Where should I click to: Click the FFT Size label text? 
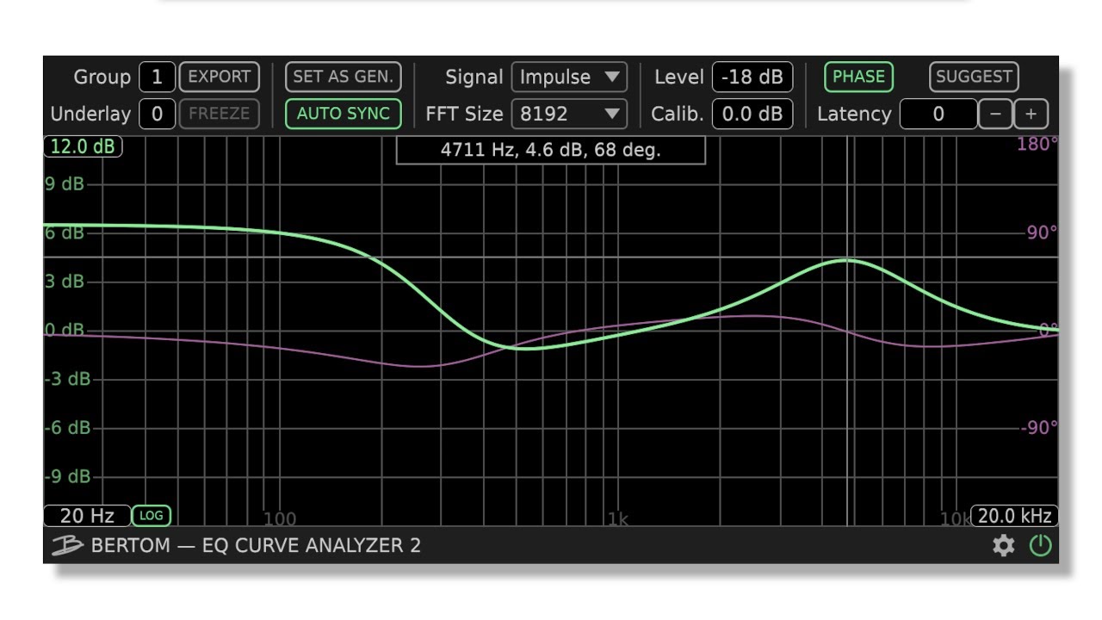coord(464,114)
